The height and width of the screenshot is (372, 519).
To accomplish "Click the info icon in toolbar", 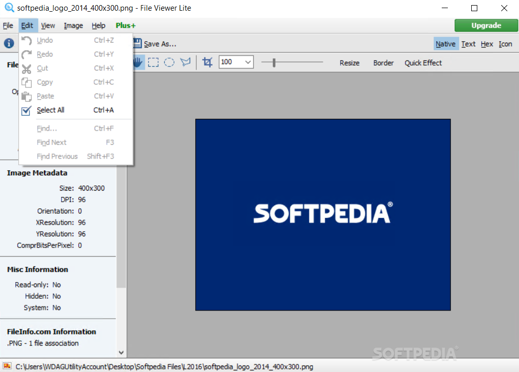I will click(9, 43).
